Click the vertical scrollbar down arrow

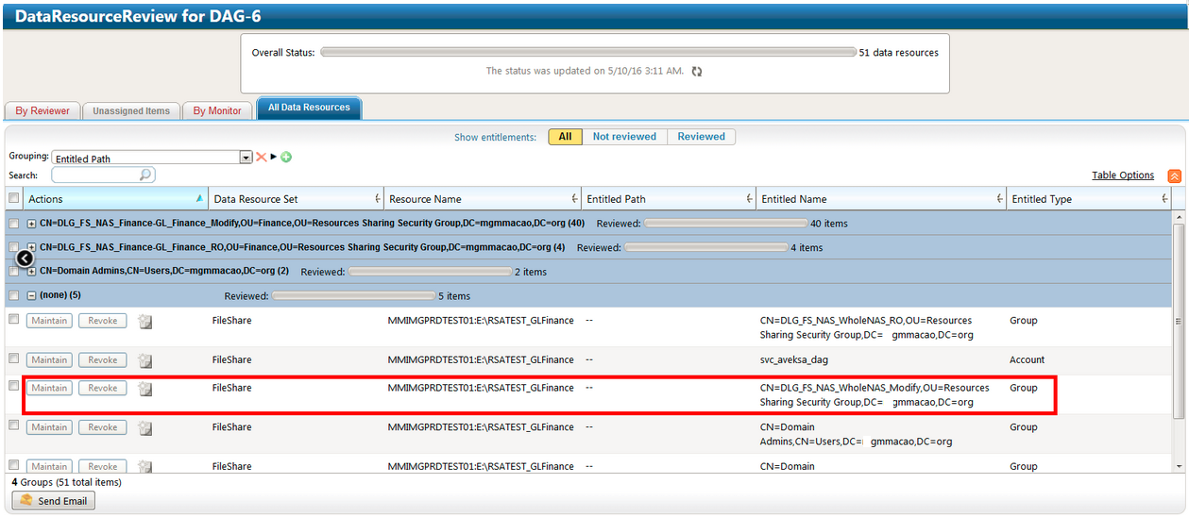tap(1178, 466)
